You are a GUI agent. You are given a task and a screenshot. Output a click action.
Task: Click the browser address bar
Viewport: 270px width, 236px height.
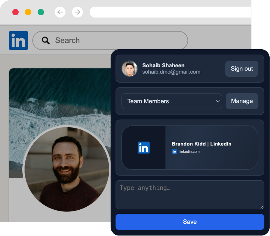point(171,12)
